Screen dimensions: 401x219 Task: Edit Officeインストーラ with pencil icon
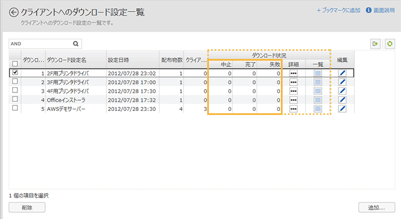(342, 100)
